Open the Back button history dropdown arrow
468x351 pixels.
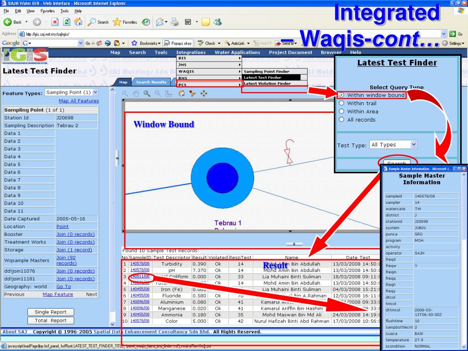click(x=27, y=22)
